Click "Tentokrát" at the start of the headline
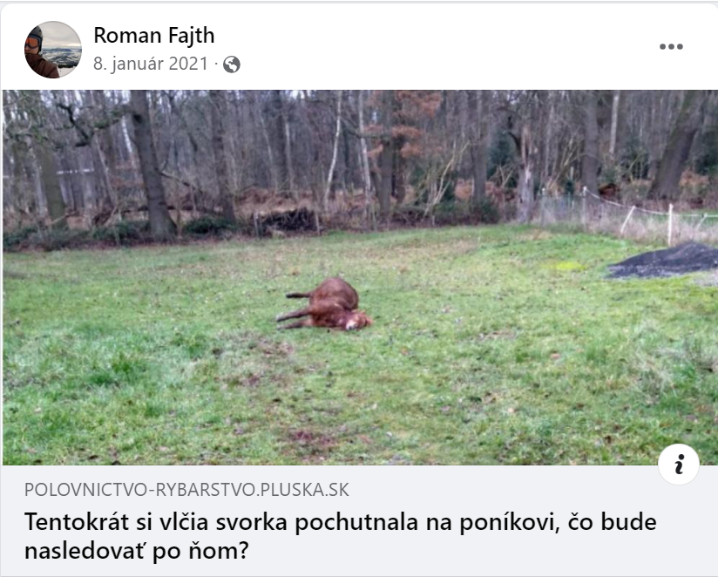The image size is (718, 577). point(77,522)
